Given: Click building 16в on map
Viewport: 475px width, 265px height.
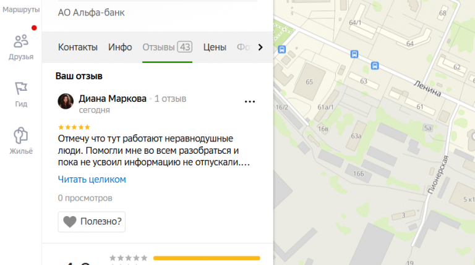Looking at the screenshot, I should (323, 129).
